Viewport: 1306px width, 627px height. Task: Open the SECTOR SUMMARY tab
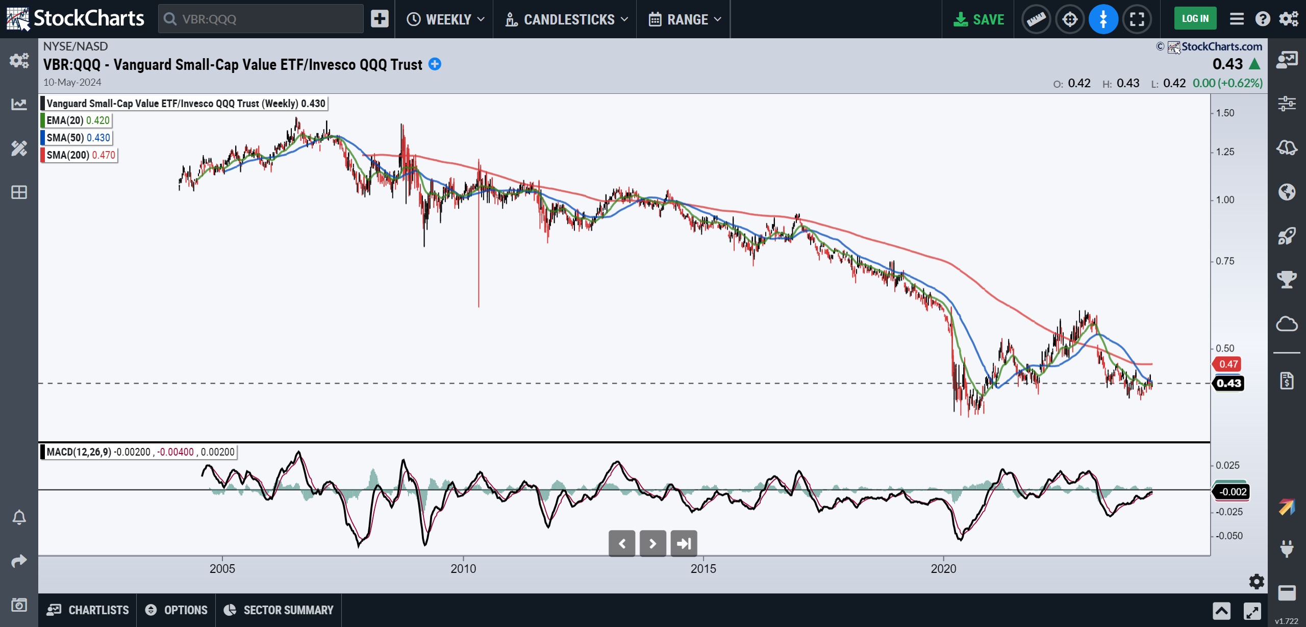pyautogui.click(x=279, y=610)
